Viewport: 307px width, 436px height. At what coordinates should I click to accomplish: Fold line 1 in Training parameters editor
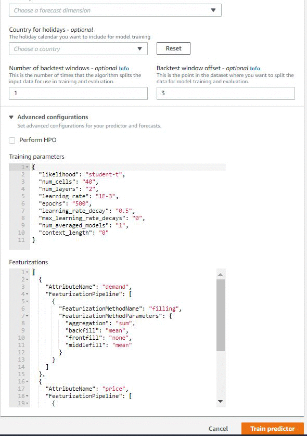point(27,167)
